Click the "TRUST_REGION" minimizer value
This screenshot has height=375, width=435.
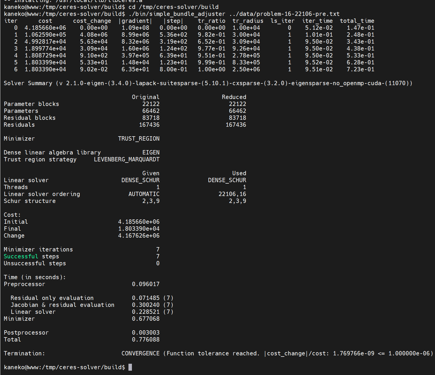coord(139,139)
